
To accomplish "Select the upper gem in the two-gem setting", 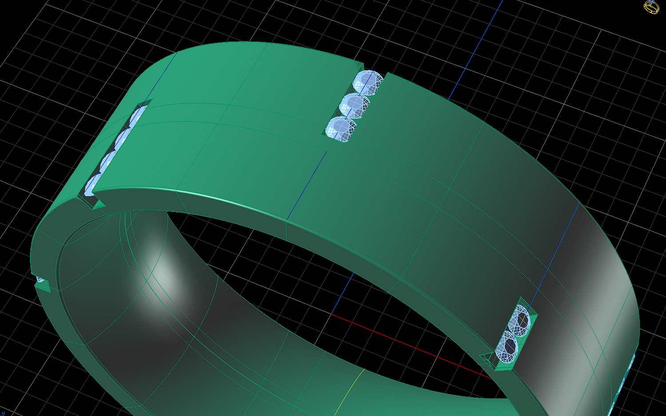I will [519, 320].
